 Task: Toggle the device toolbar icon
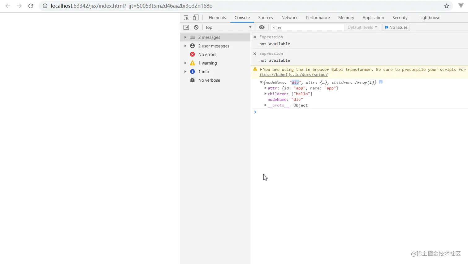196,18
